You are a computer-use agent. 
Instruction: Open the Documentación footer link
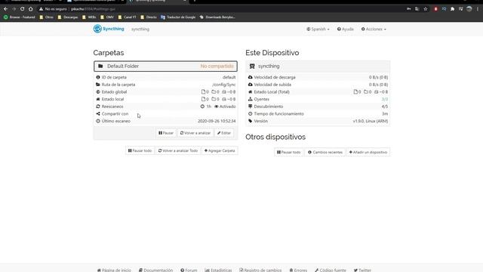pyautogui.click(x=155, y=270)
